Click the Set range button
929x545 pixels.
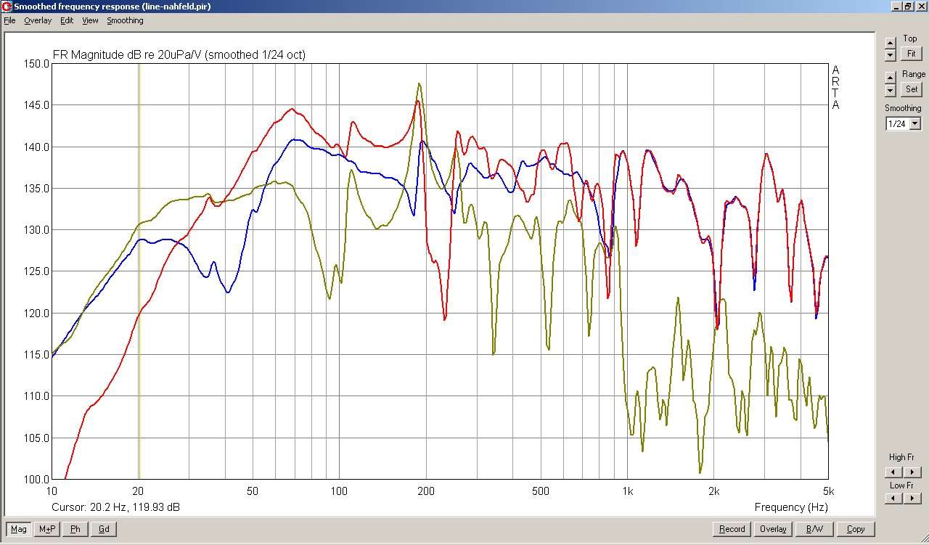[911, 89]
